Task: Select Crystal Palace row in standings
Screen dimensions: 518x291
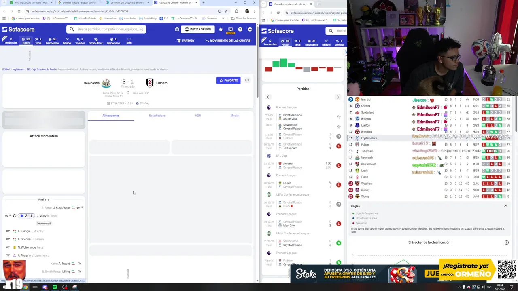Action: 429,138
